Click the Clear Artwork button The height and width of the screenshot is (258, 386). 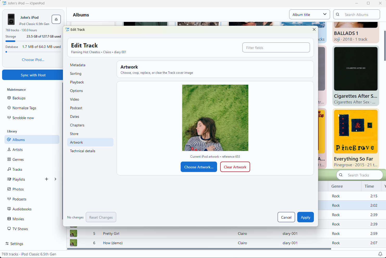pos(235,167)
